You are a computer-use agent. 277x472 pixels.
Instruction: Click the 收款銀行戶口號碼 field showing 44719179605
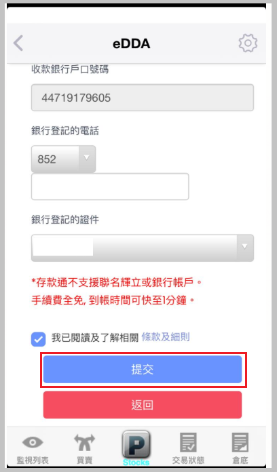(143, 98)
